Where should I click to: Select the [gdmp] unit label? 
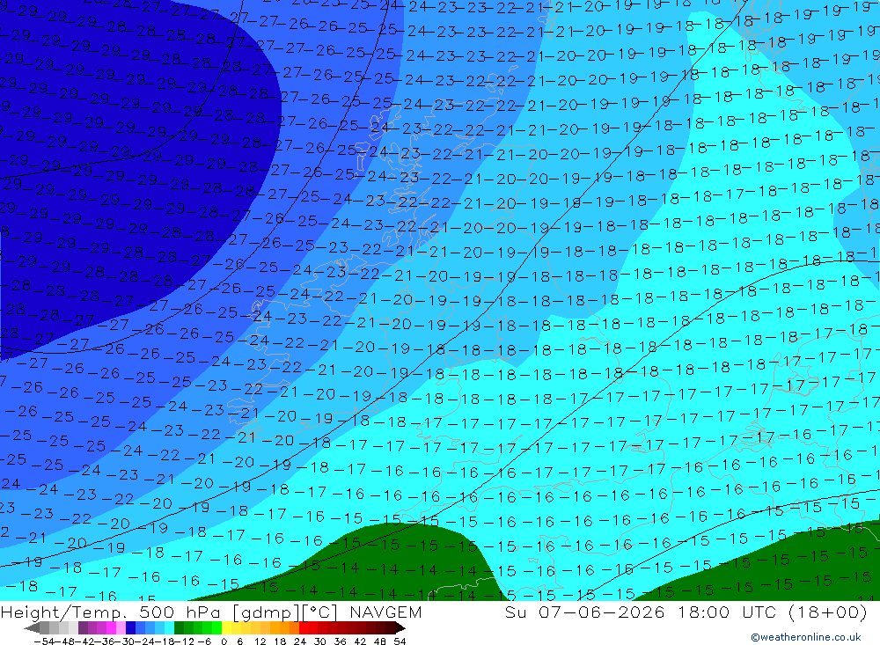(x=268, y=612)
